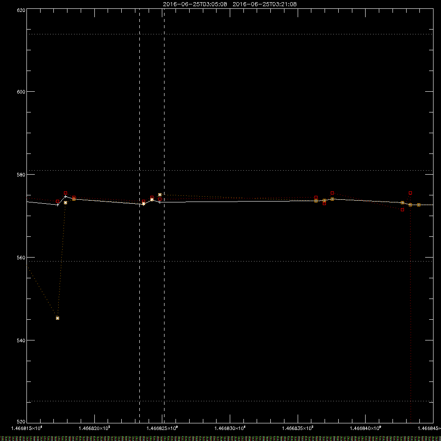Click the x-axis label 1.466840×10⁹
The height and width of the screenshot is (441, 441).
[x=366, y=428]
